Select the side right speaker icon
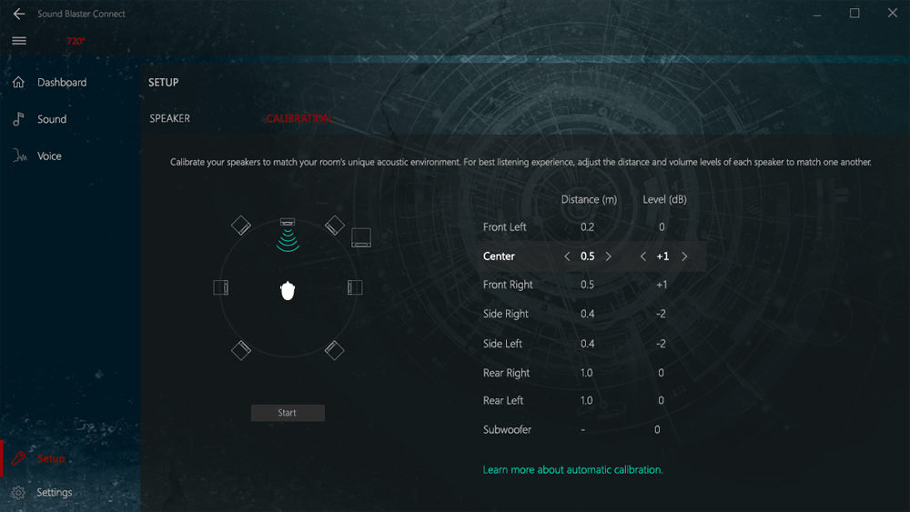Viewport: 910px width, 512px height. [355, 287]
